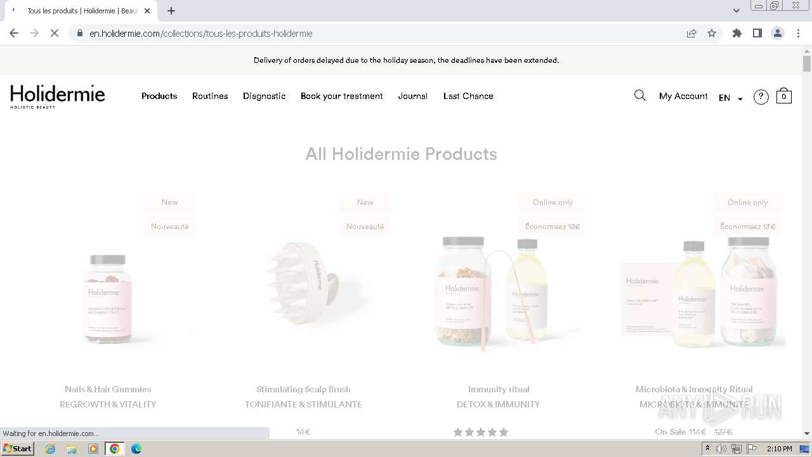Open the Diagnostic menu item
Viewport: 812px width, 457px height.
click(264, 96)
